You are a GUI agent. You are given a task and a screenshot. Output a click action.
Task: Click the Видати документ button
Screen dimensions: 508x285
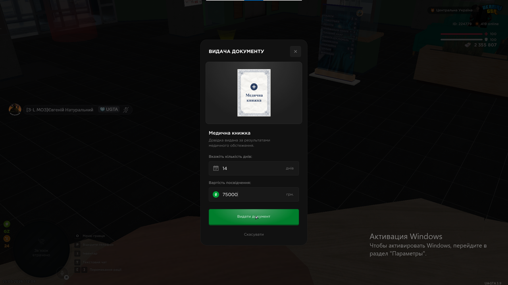(254, 217)
